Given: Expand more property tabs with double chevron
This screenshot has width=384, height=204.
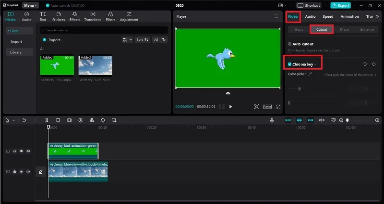Looking at the screenshot, I should click(x=377, y=16).
